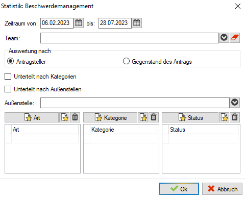The width and height of the screenshot is (245, 199).
Task: Cancel with the Abbruch button
Action: tap(222, 189)
